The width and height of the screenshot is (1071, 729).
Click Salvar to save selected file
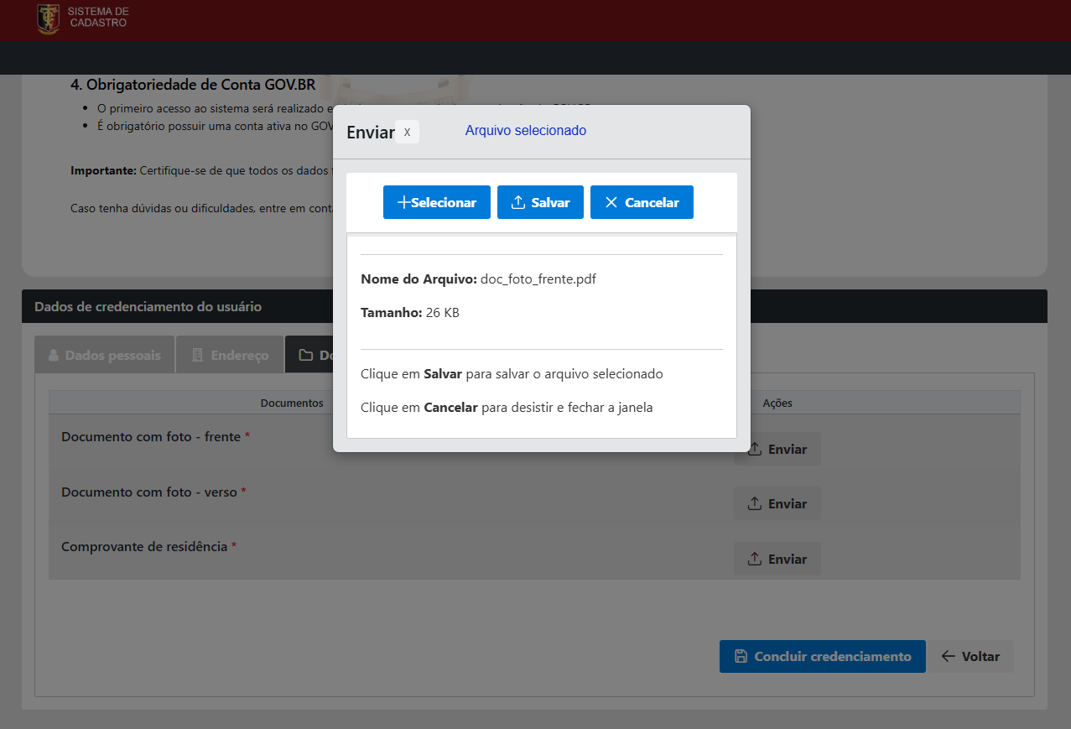tap(540, 202)
